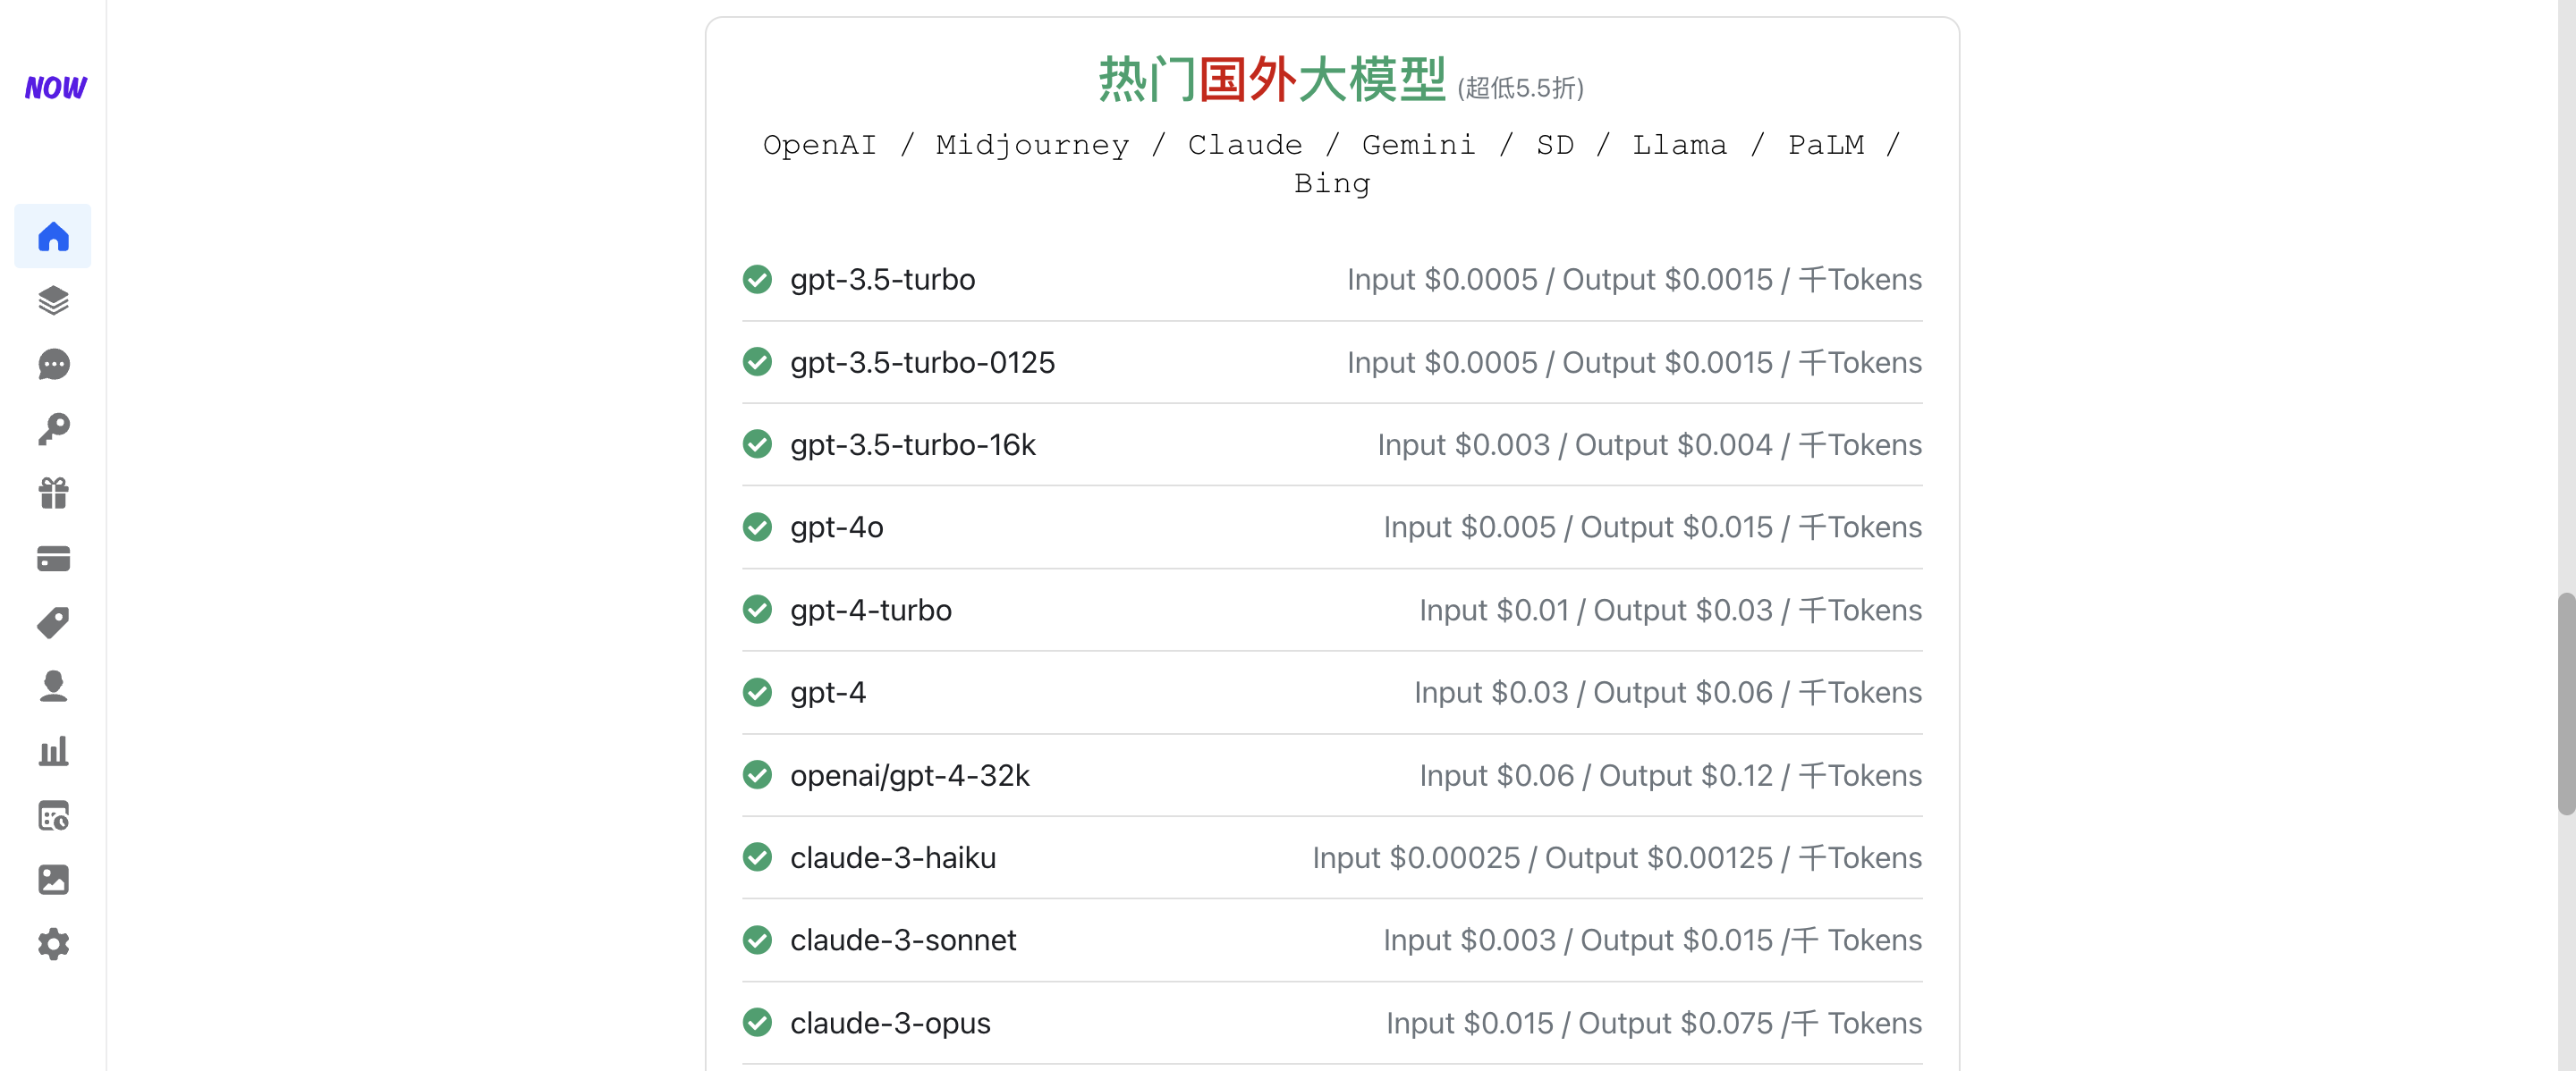
Task: Open the user profile icon in sidebar
Action: pos(53,687)
